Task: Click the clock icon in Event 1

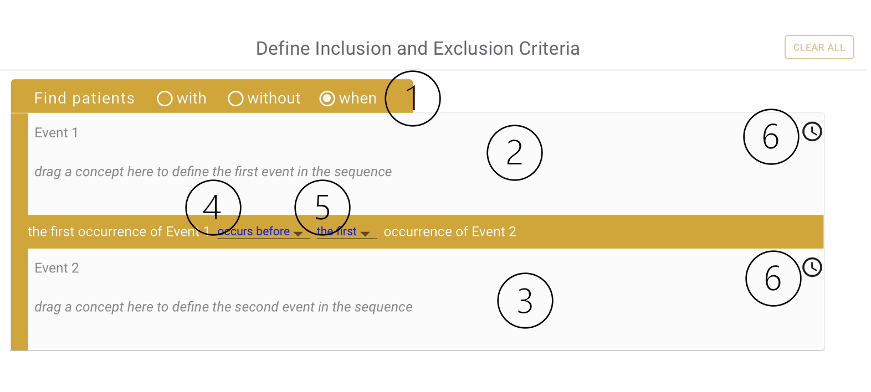Action: (x=812, y=132)
